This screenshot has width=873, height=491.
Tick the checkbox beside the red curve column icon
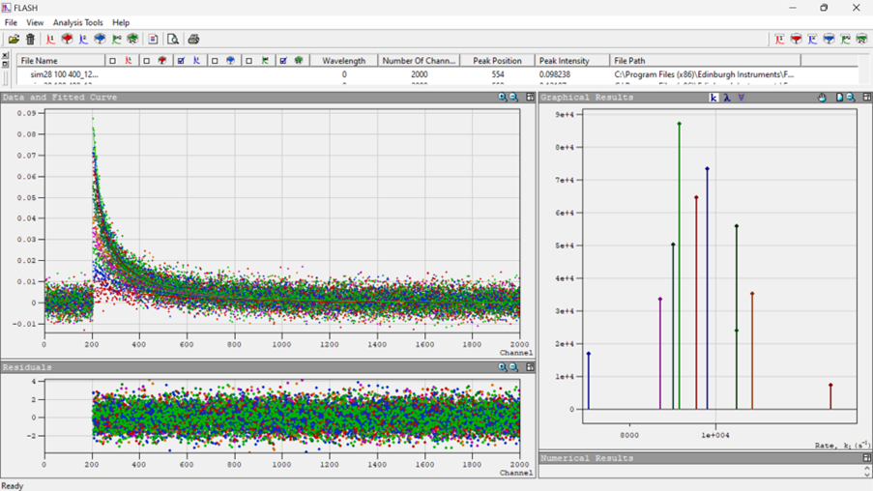click(112, 61)
